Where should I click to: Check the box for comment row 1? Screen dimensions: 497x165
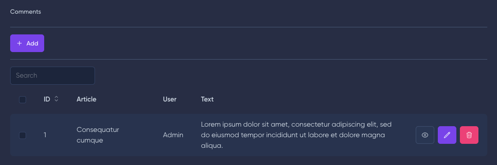coord(23,135)
